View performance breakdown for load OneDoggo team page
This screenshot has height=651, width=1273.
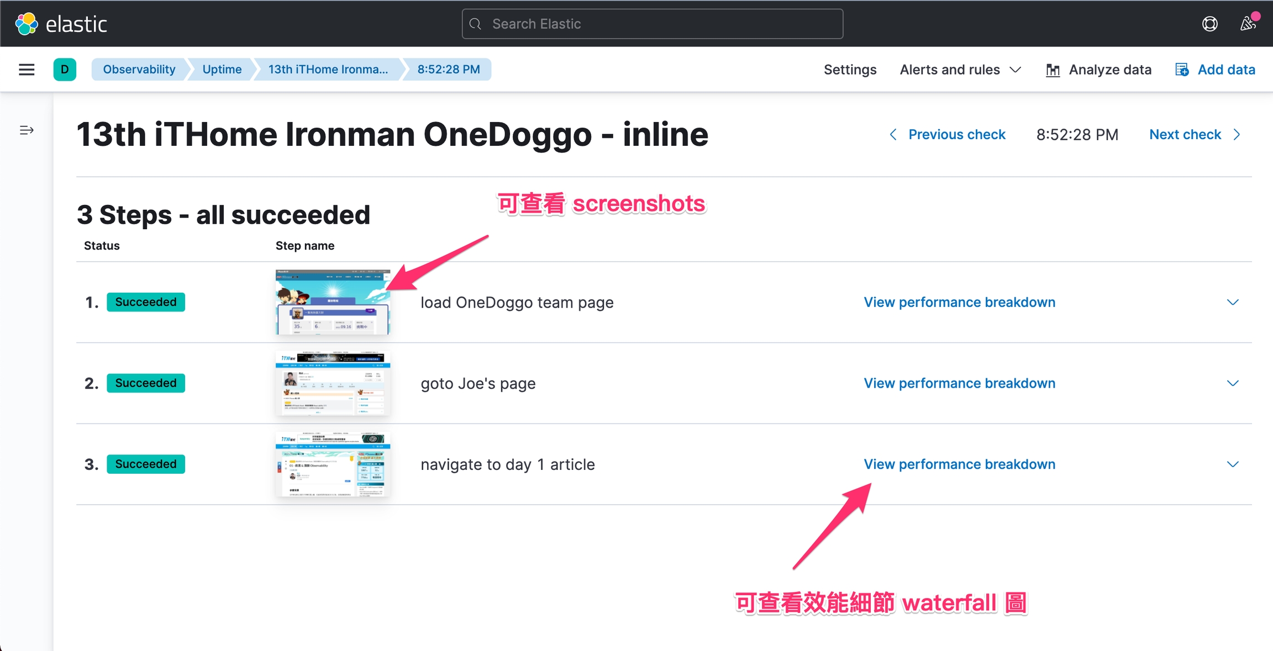pos(959,302)
